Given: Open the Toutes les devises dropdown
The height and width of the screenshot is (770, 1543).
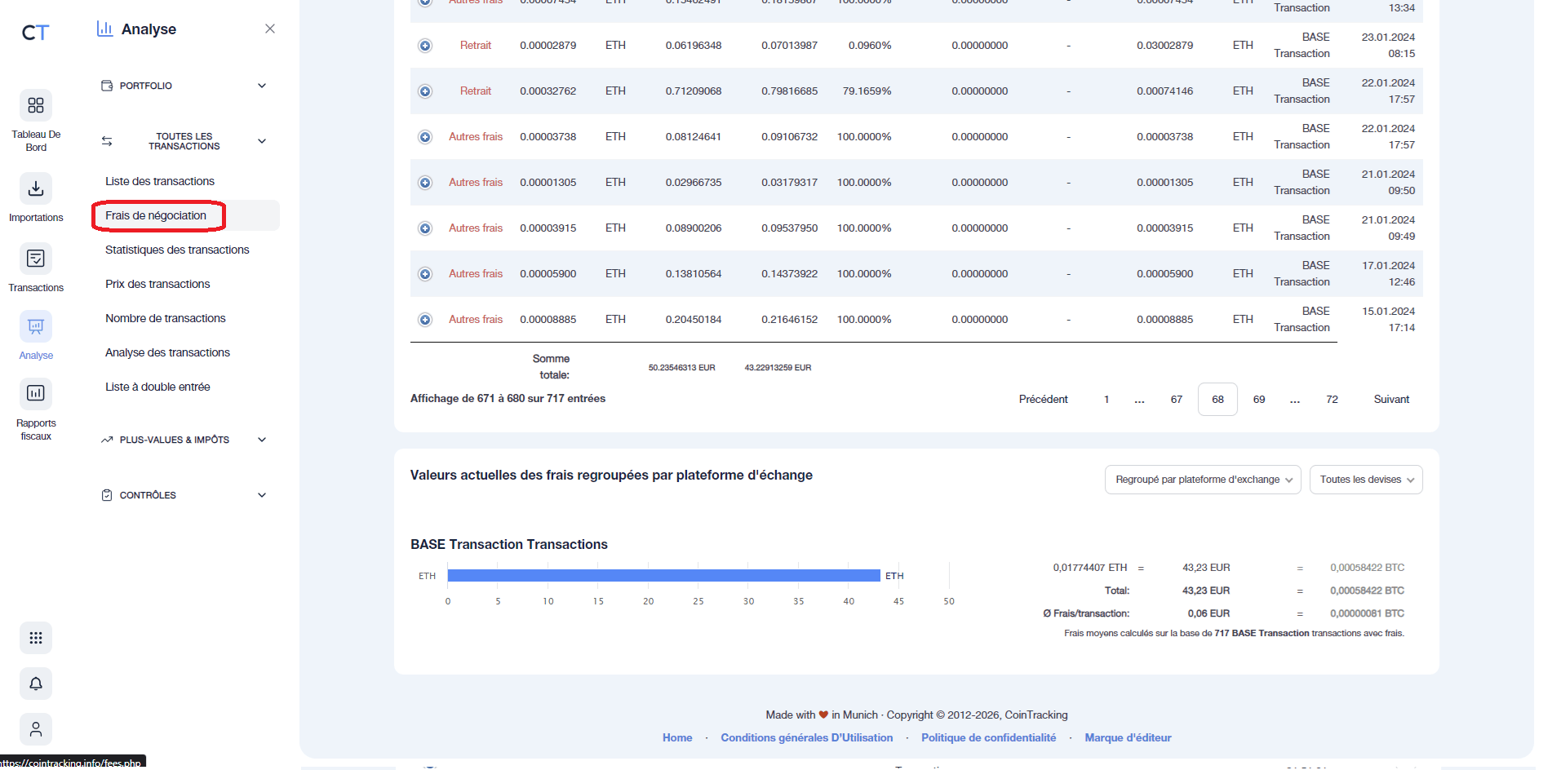Looking at the screenshot, I should 1365,480.
